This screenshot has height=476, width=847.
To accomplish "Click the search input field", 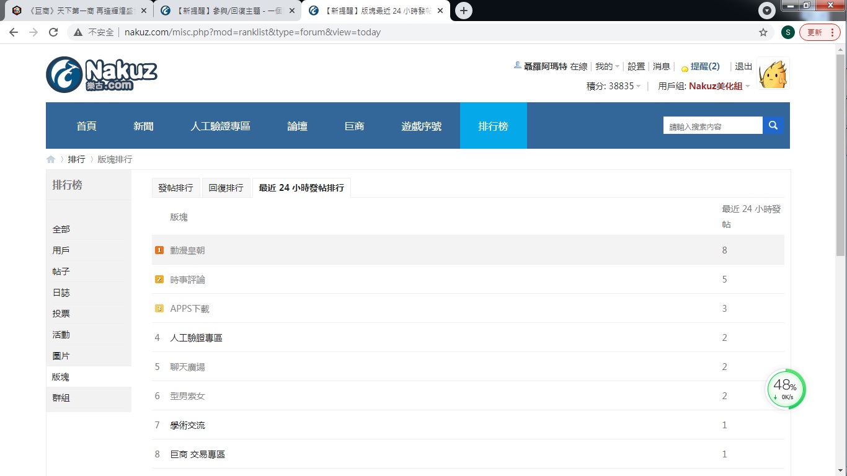I will point(712,126).
